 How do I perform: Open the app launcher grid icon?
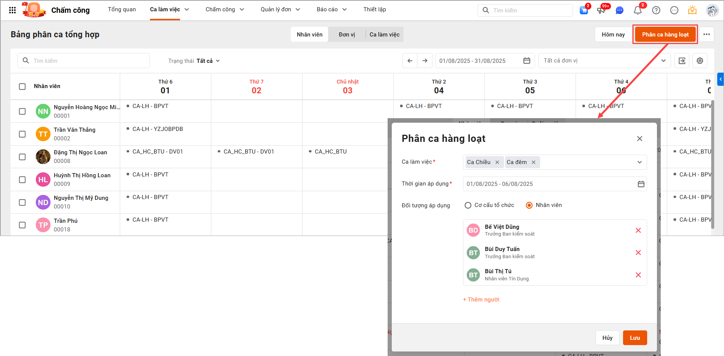(12, 10)
